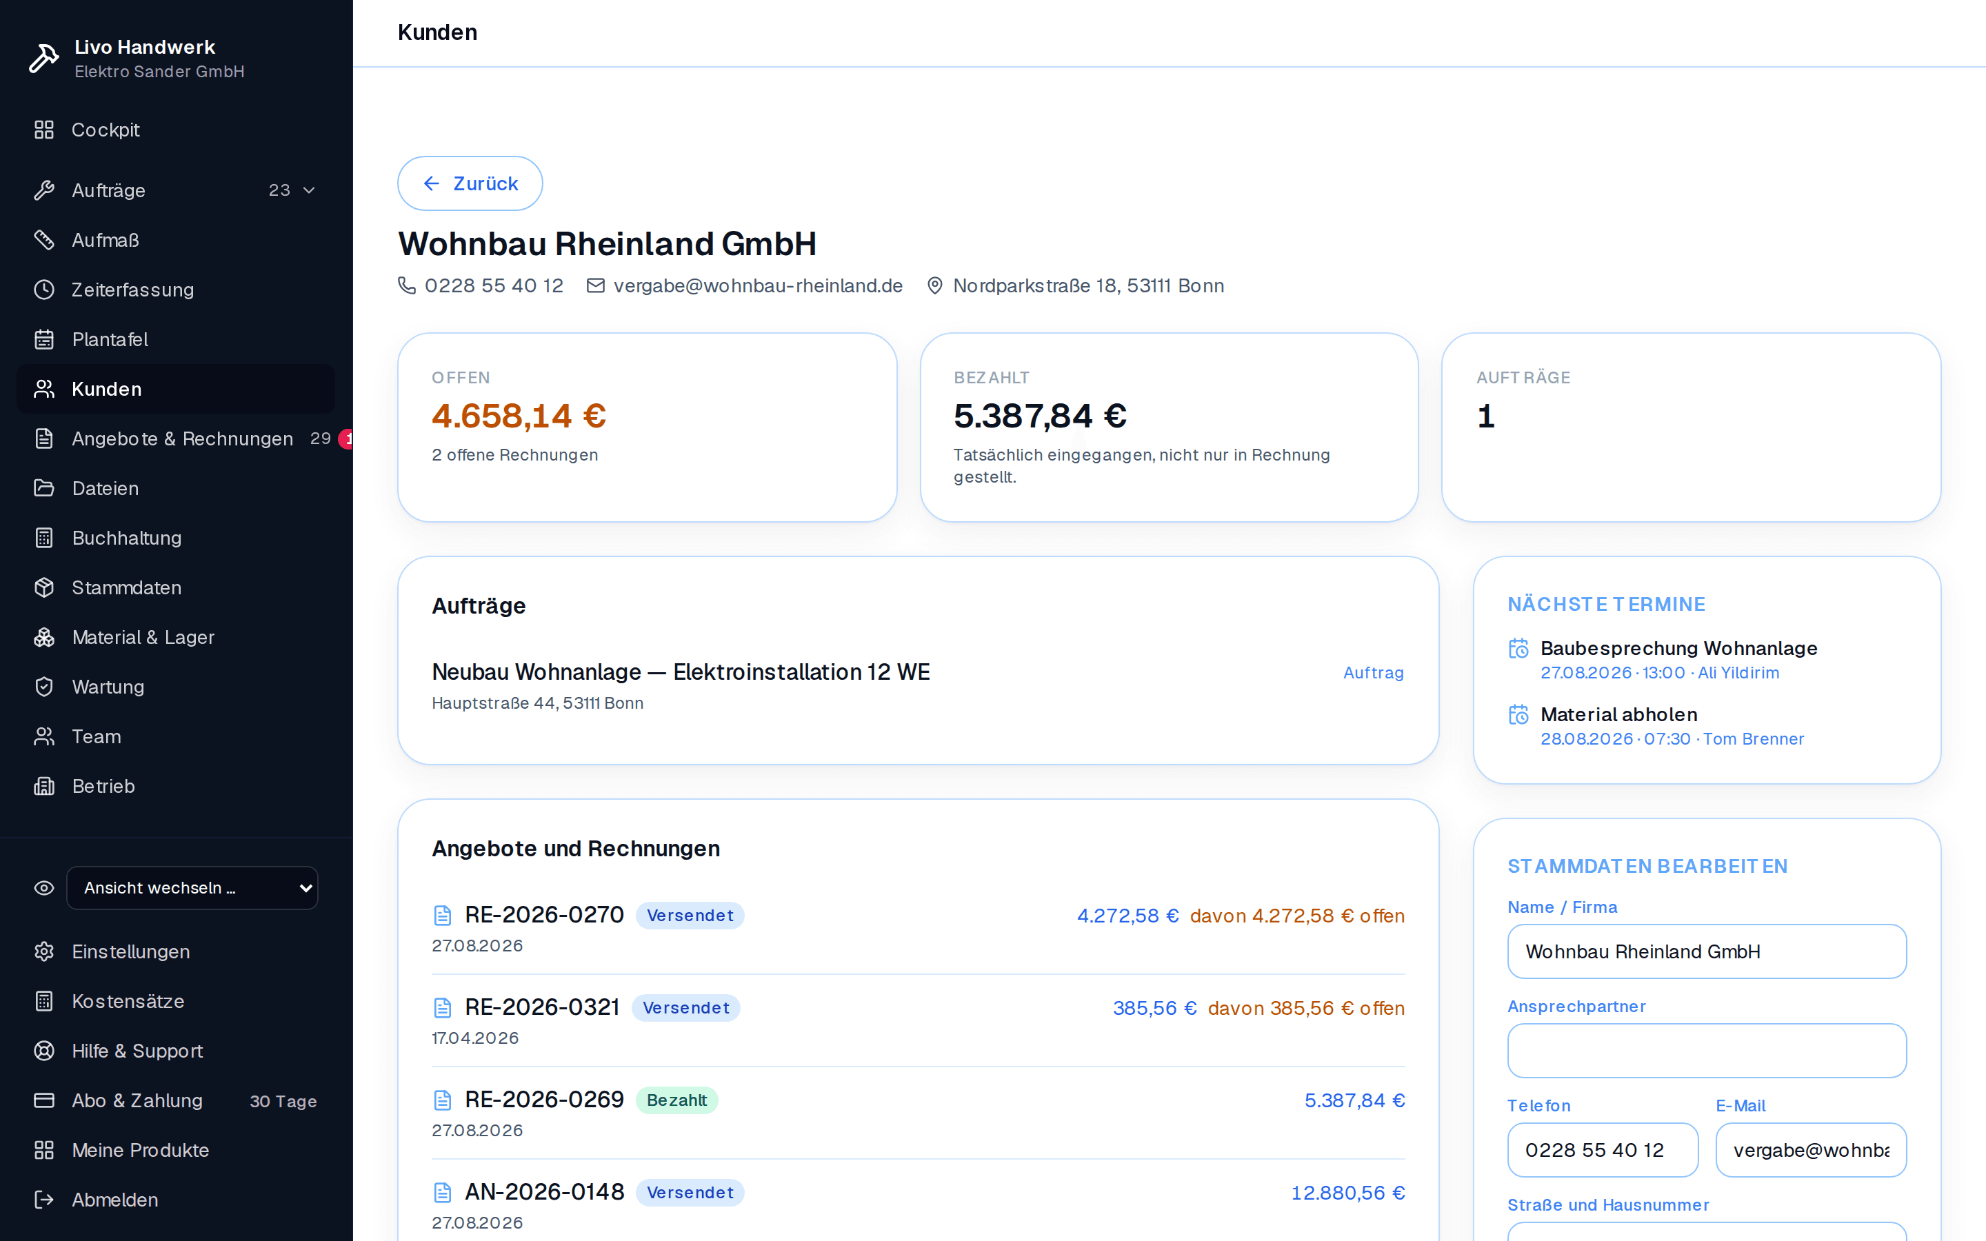Go to Abo & Zahlung
The image size is (1986, 1241).
click(176, 1100)
